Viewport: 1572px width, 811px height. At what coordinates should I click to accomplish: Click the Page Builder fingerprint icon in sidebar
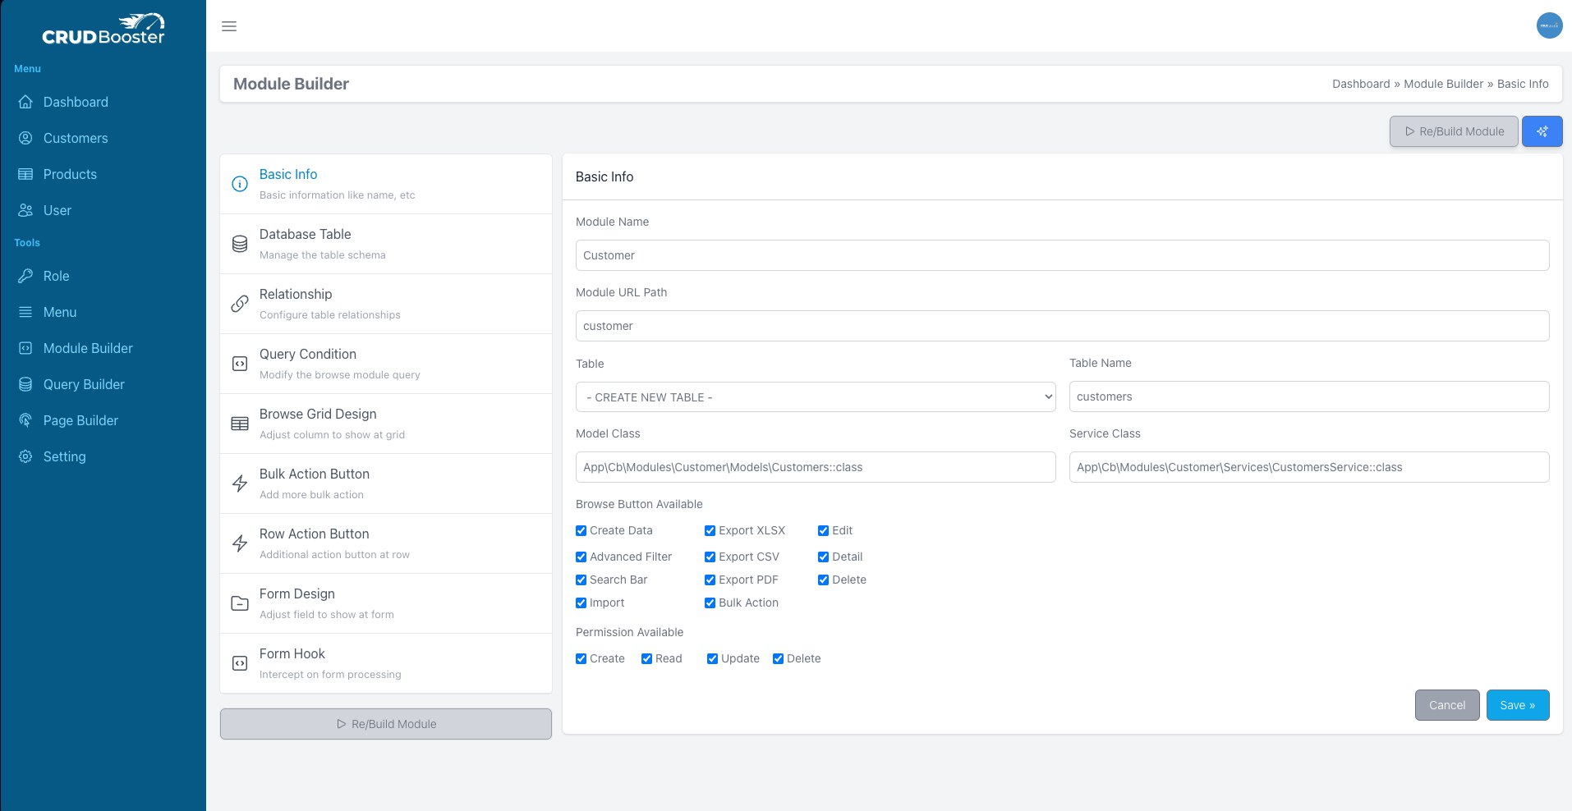(25, 420)
